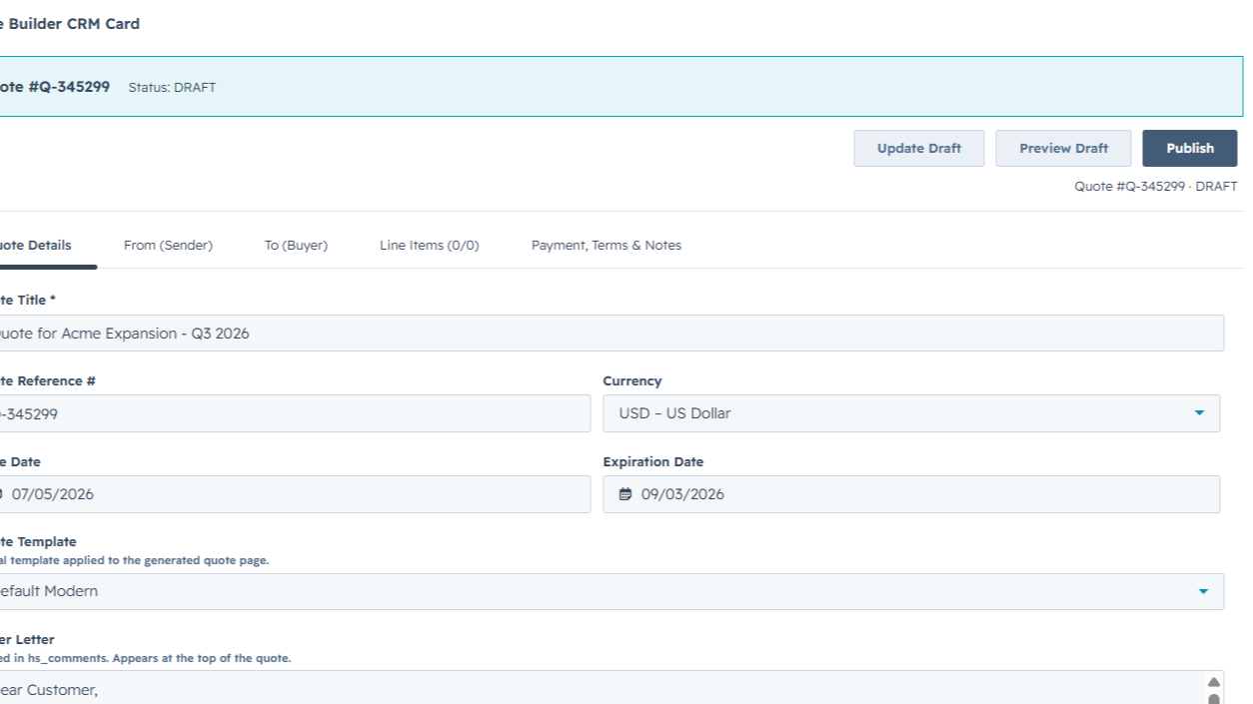Image resolution: width=1253 pixels, height=704 pixels.
Task: Switch to the Quote Details tab
Action: tap(36, 246)
